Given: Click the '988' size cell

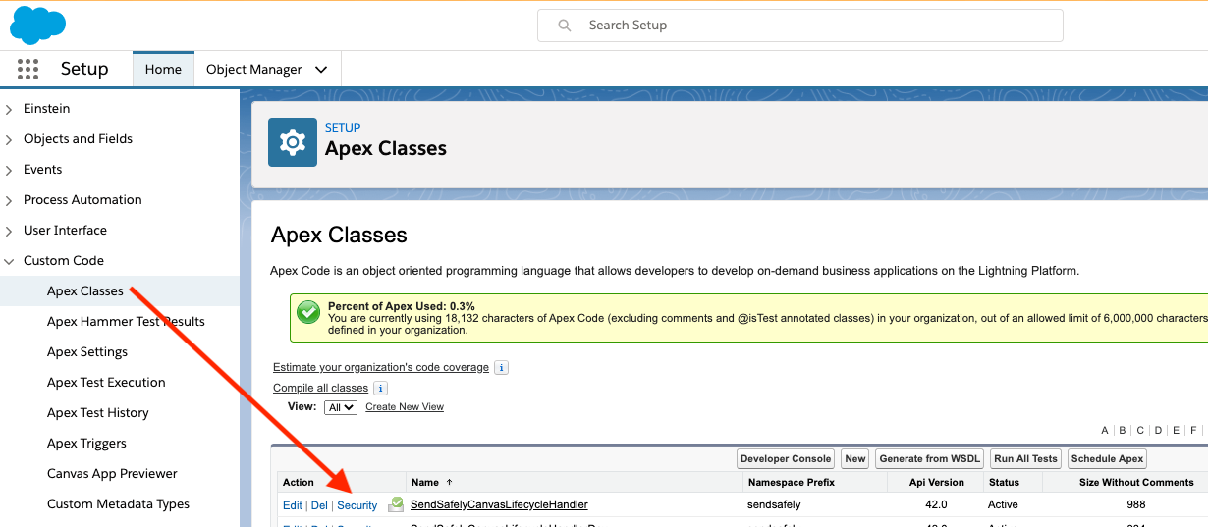Looking at the screenshot, I should pyautogui.click(x=1135, y=504).
